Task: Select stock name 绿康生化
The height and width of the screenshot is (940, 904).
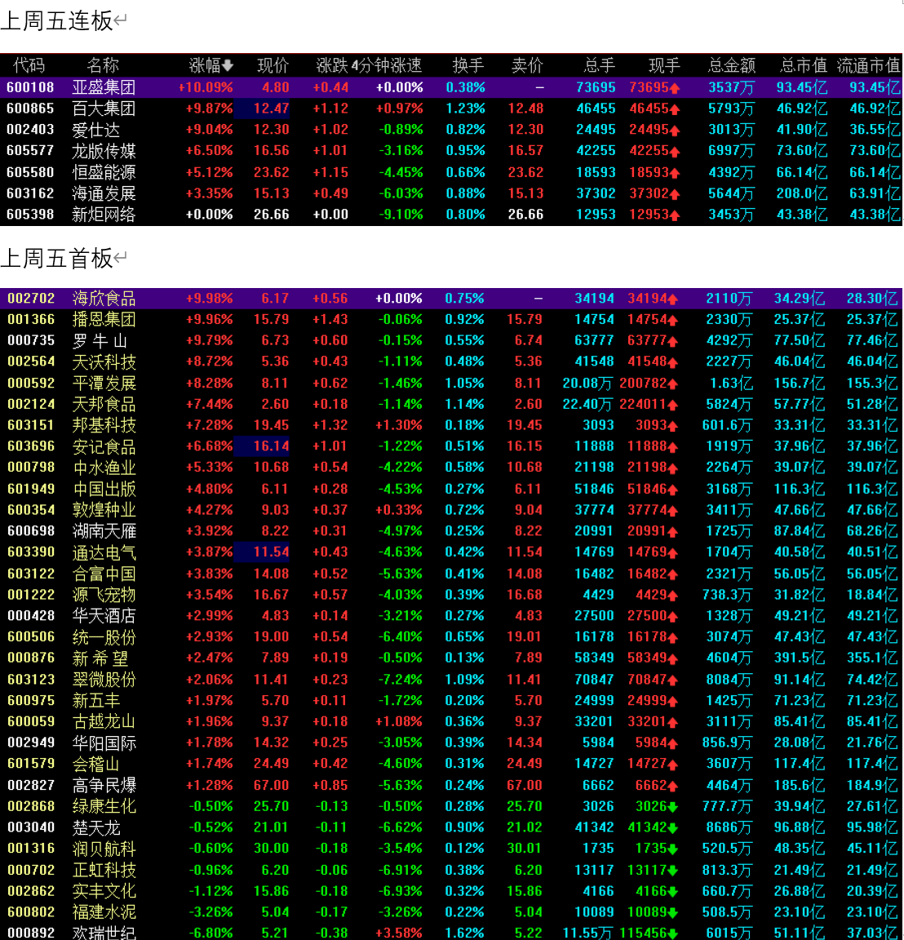Action: pyautogui.click(x=104, y=806)
